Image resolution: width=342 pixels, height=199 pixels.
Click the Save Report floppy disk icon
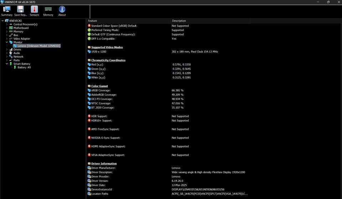20,10
